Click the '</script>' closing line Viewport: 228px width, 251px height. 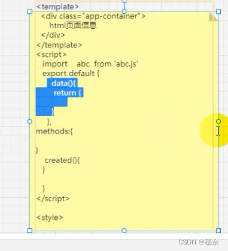(53, 198)
